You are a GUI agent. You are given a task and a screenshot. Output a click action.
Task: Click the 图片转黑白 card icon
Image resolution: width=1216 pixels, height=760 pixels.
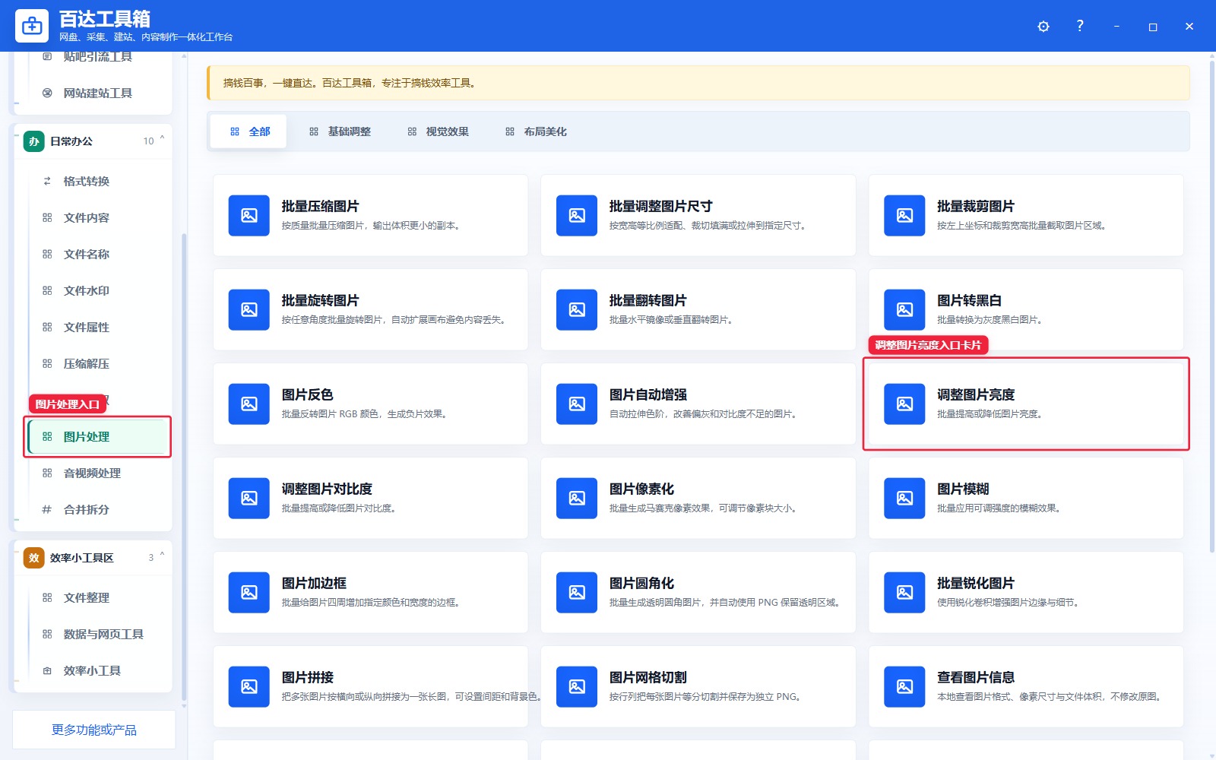[x=904, y=310]
